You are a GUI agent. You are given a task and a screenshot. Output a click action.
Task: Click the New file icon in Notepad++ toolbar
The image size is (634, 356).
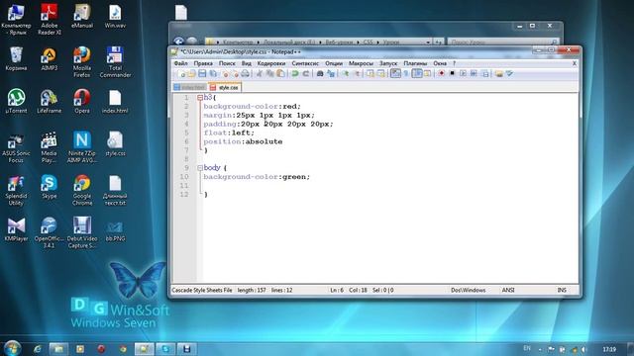(181, 73)
